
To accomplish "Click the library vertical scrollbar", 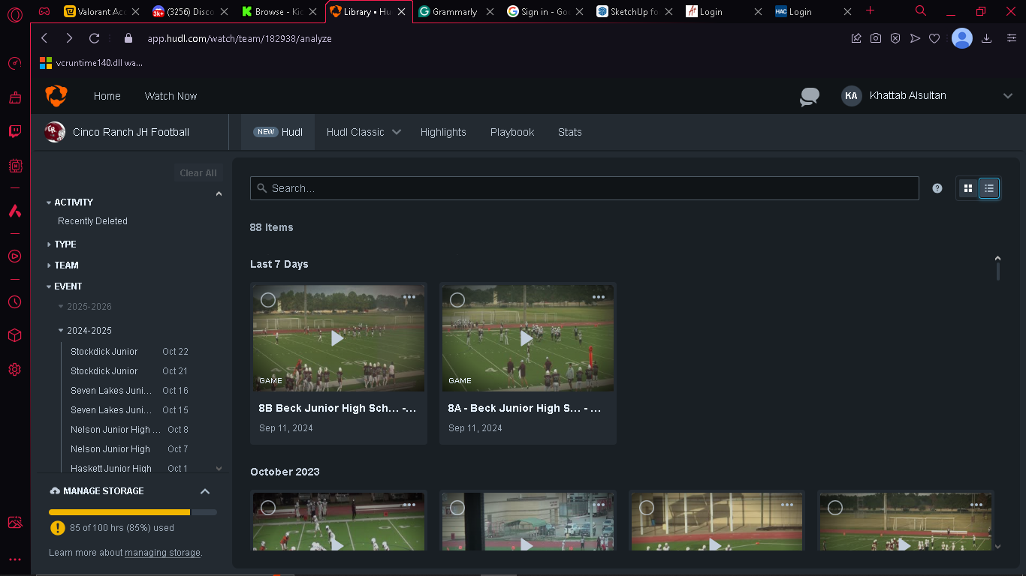I will click(998, 270).
